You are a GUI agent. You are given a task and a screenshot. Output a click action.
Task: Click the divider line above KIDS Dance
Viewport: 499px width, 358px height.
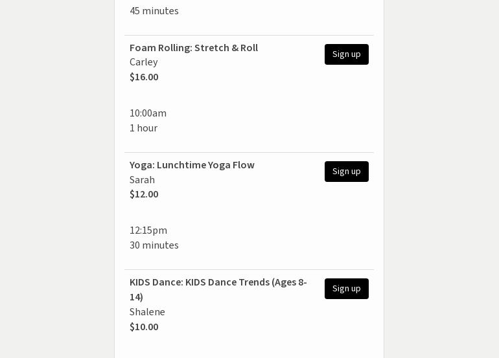(249, 269)
